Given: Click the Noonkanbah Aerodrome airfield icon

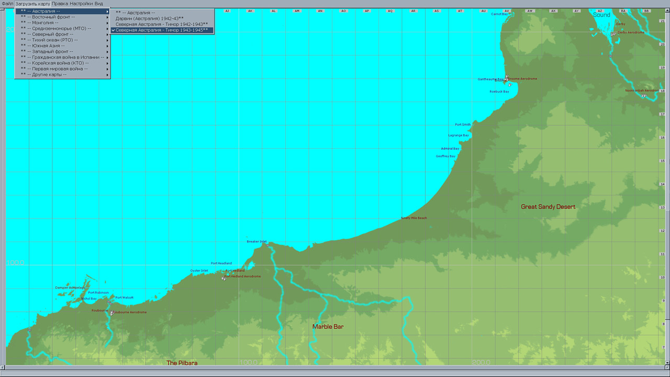Looking at the screenshot, I should point(643,95).
